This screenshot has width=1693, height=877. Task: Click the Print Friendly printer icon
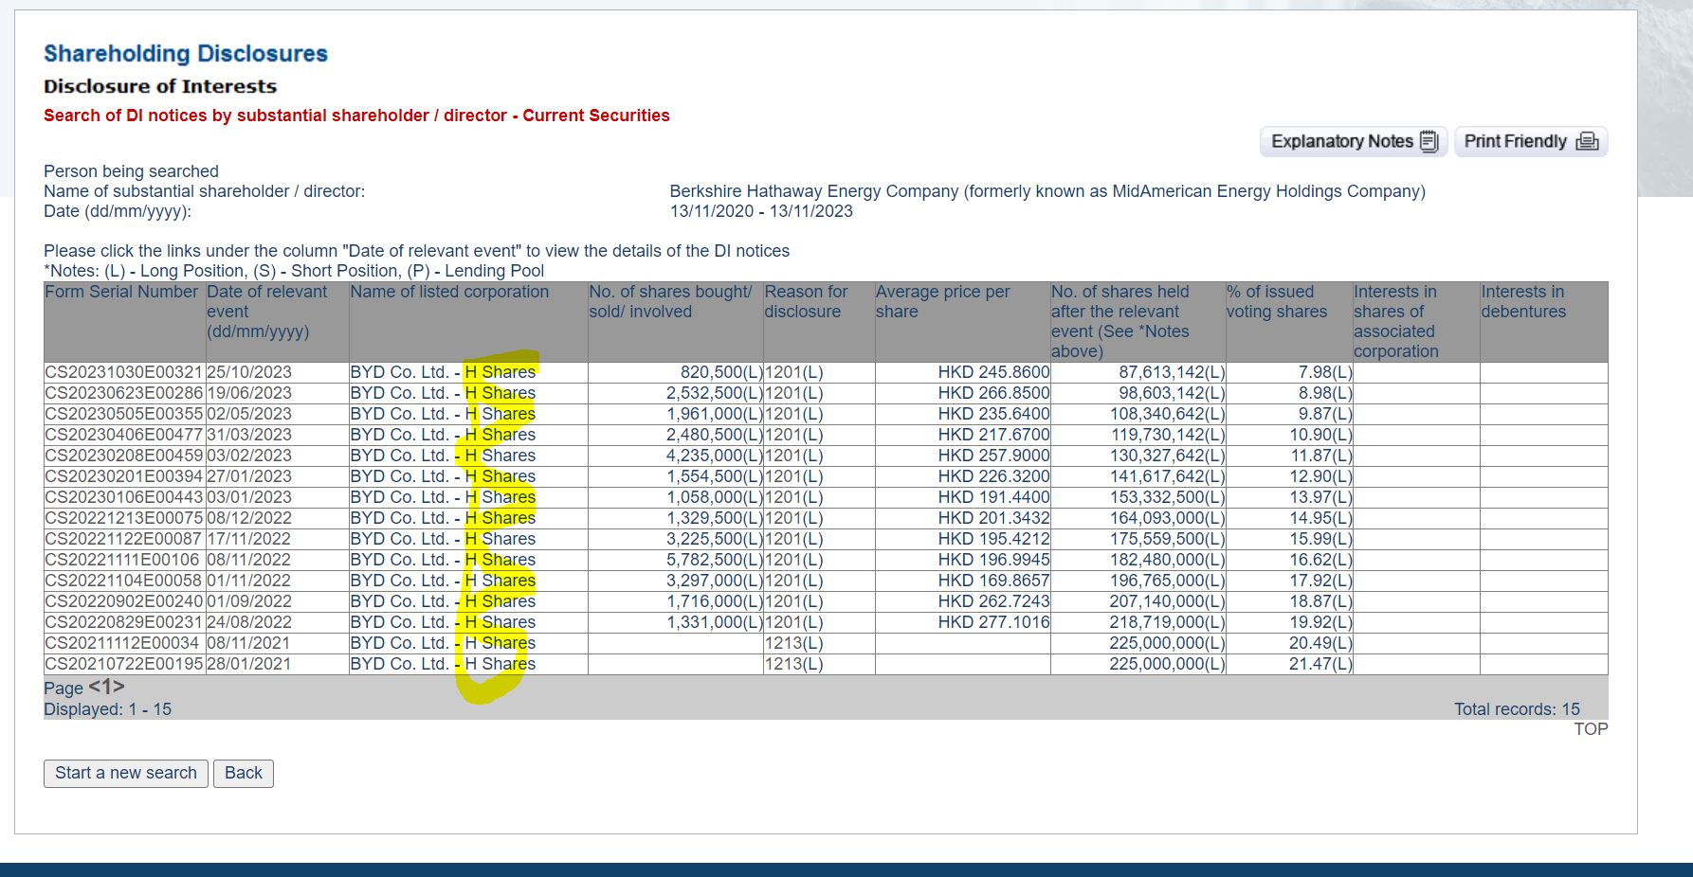(1588, 142)
